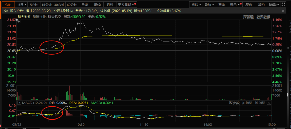Click the 20.65 baseline price label
This screenshot has height=129, width=291.
(x=12, y=51)
